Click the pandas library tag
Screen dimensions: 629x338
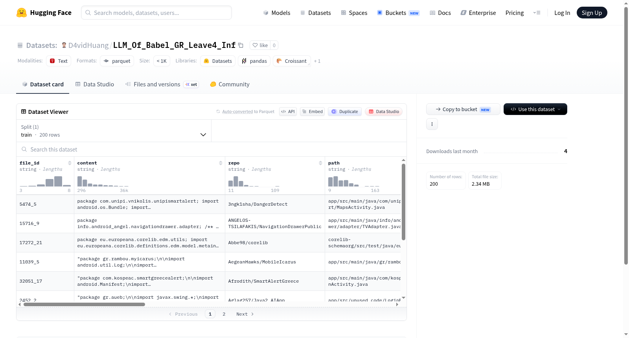tap(254, 61)
